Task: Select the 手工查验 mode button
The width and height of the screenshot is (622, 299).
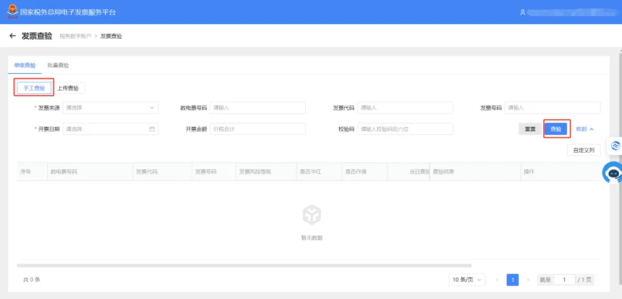Action: click(x=34, y=88)
